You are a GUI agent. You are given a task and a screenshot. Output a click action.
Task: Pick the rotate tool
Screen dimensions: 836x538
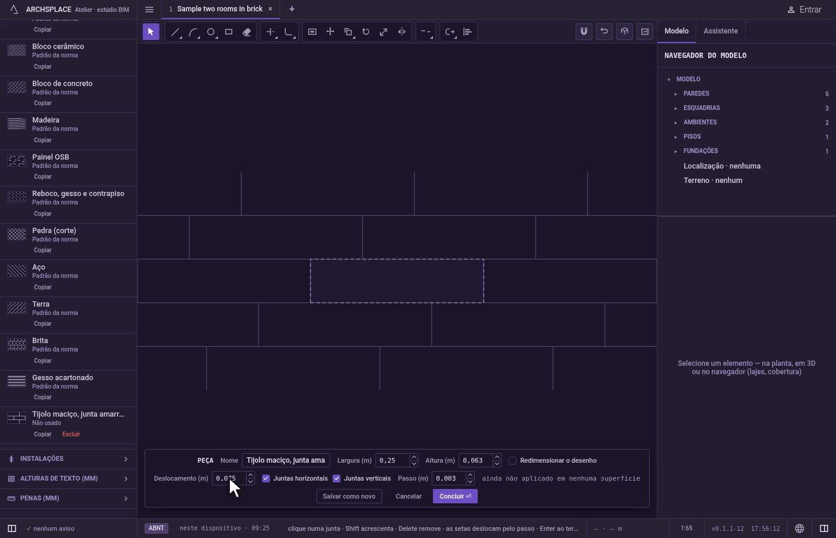366,32
